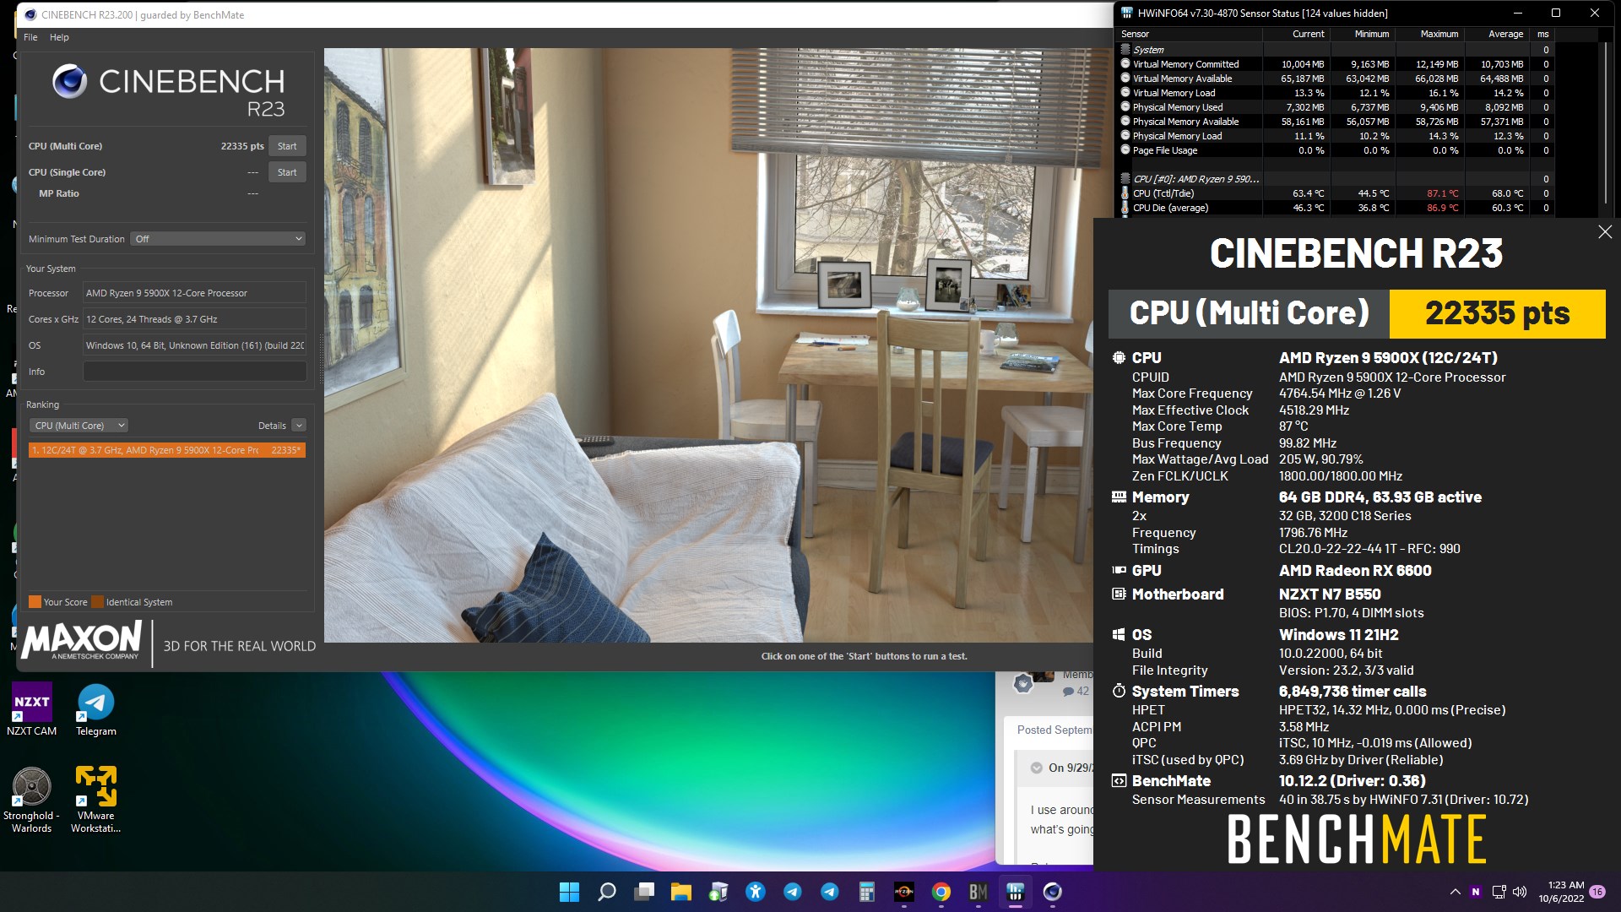Screen dimensions: 1621x912
Task: Open the clock and calendar flyout
Action: click(x=1562, y=892)
